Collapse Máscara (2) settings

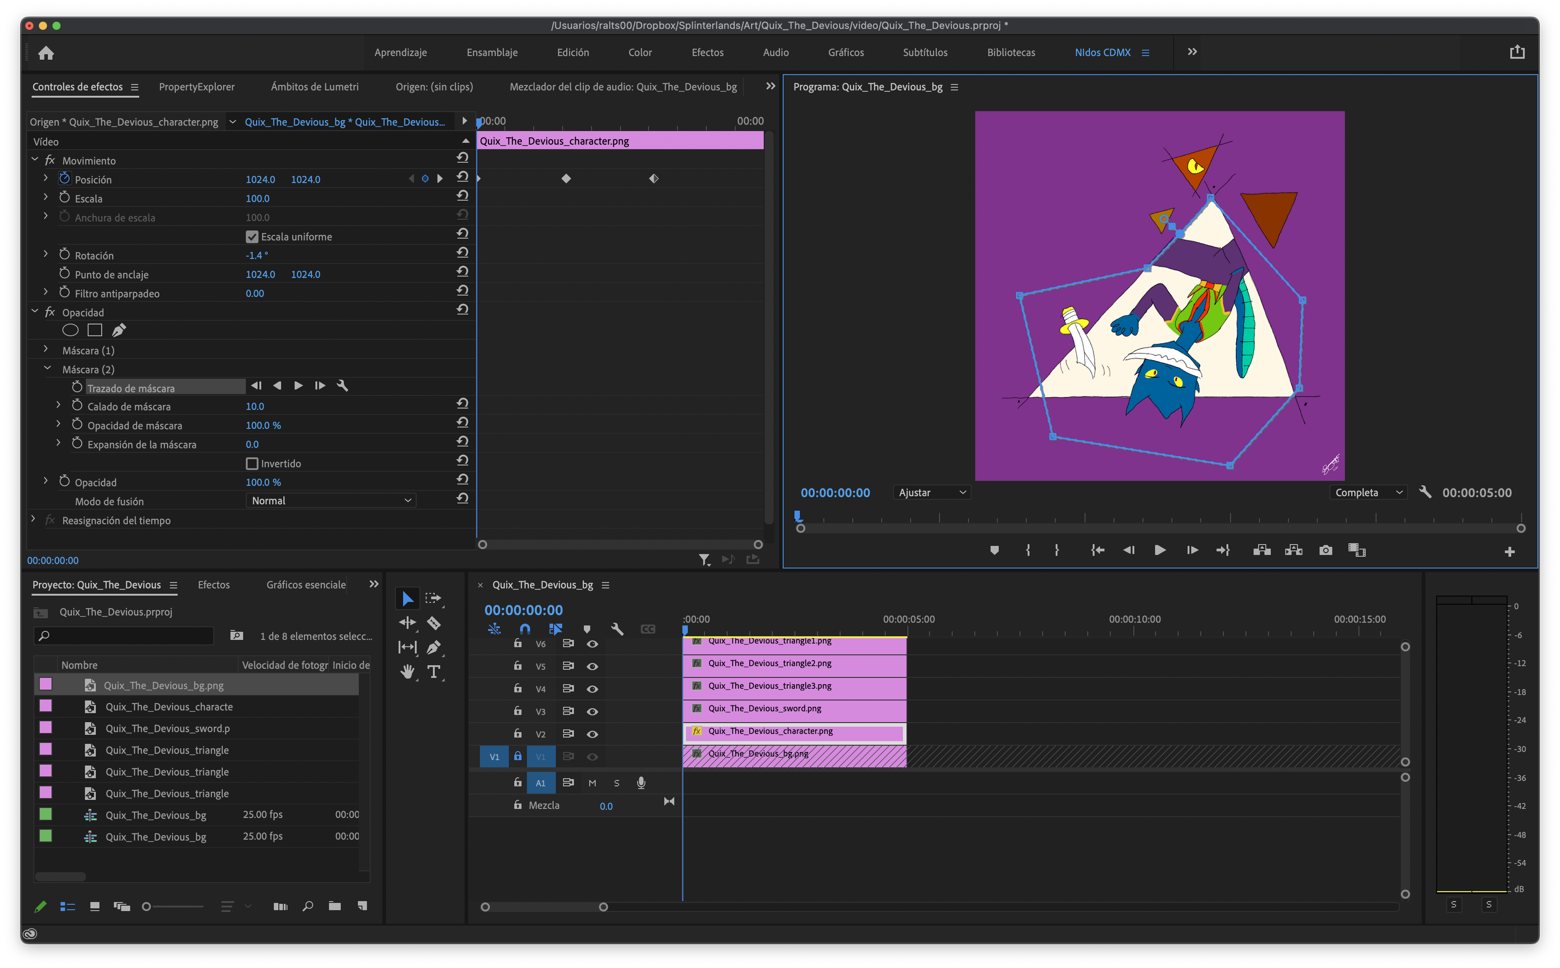coord(47,369)
